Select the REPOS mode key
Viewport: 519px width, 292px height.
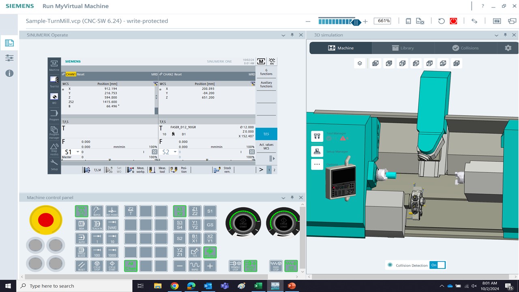[x=97, y=211]
